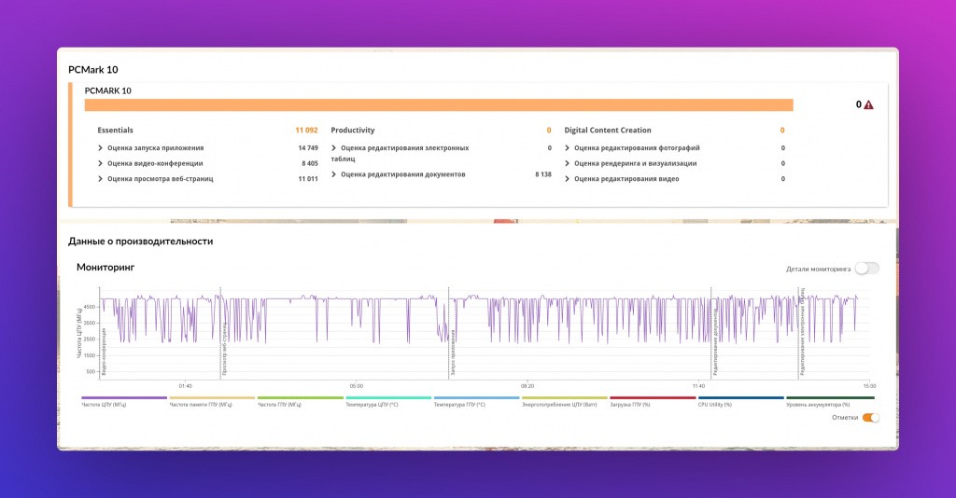This screenshot has width=956, height=498.
Task: Click the Essentials score 11 092
Action: (306, 131)
